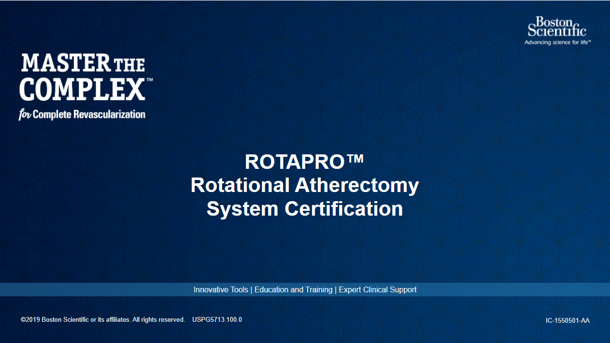Viewport: 610px width, 343px height.
Task: Select the "Rotational Atherectomy" title line
Action: 305,185
